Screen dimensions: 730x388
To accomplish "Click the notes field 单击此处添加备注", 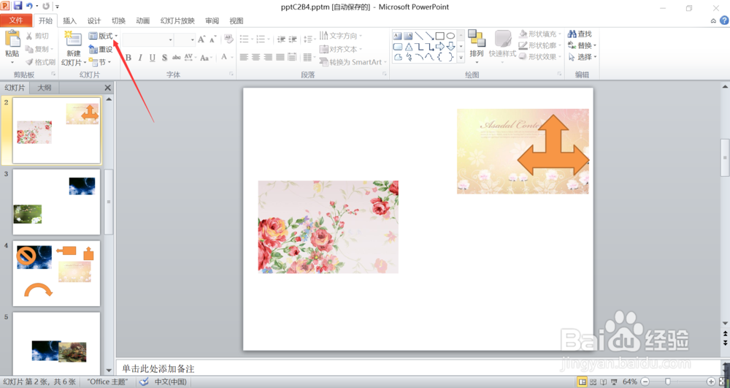I will [x=417, y=368].
